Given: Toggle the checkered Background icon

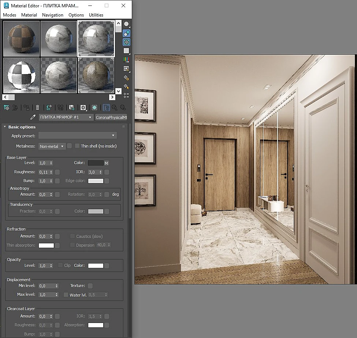Looking at the screenshot, I should [x=126, y=42].
